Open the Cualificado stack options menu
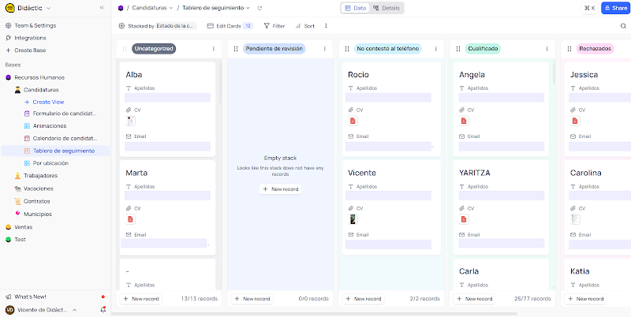The height and width of the screenshot is (317, 631). pos(547,49)
